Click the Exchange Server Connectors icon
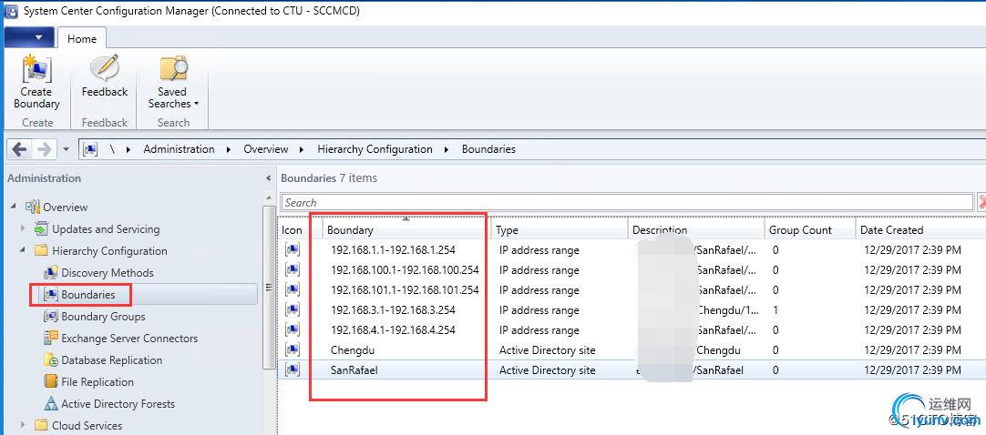The image size is (986, 435). (51, 339)
